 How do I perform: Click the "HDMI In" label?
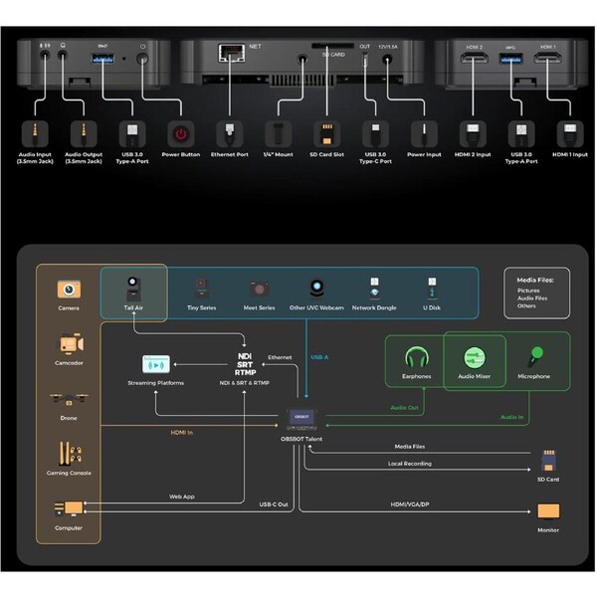(x=182, y=433)
